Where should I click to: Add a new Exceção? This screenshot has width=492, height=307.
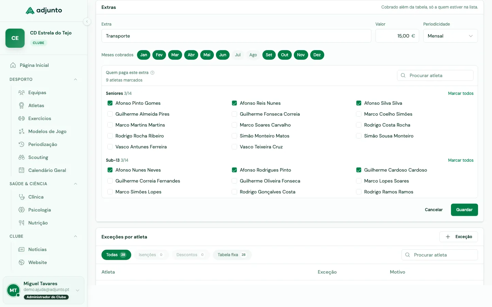(459, 237)
